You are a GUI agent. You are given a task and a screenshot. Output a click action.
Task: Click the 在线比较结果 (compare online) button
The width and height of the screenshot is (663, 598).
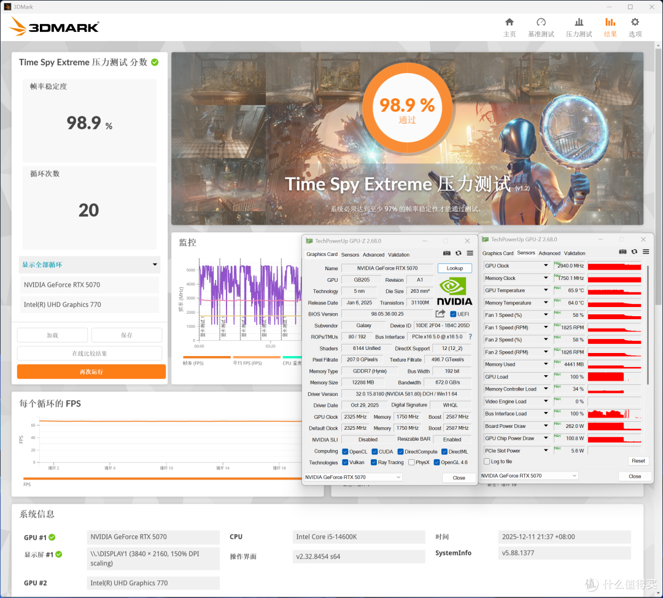click(x=90, y=354)
